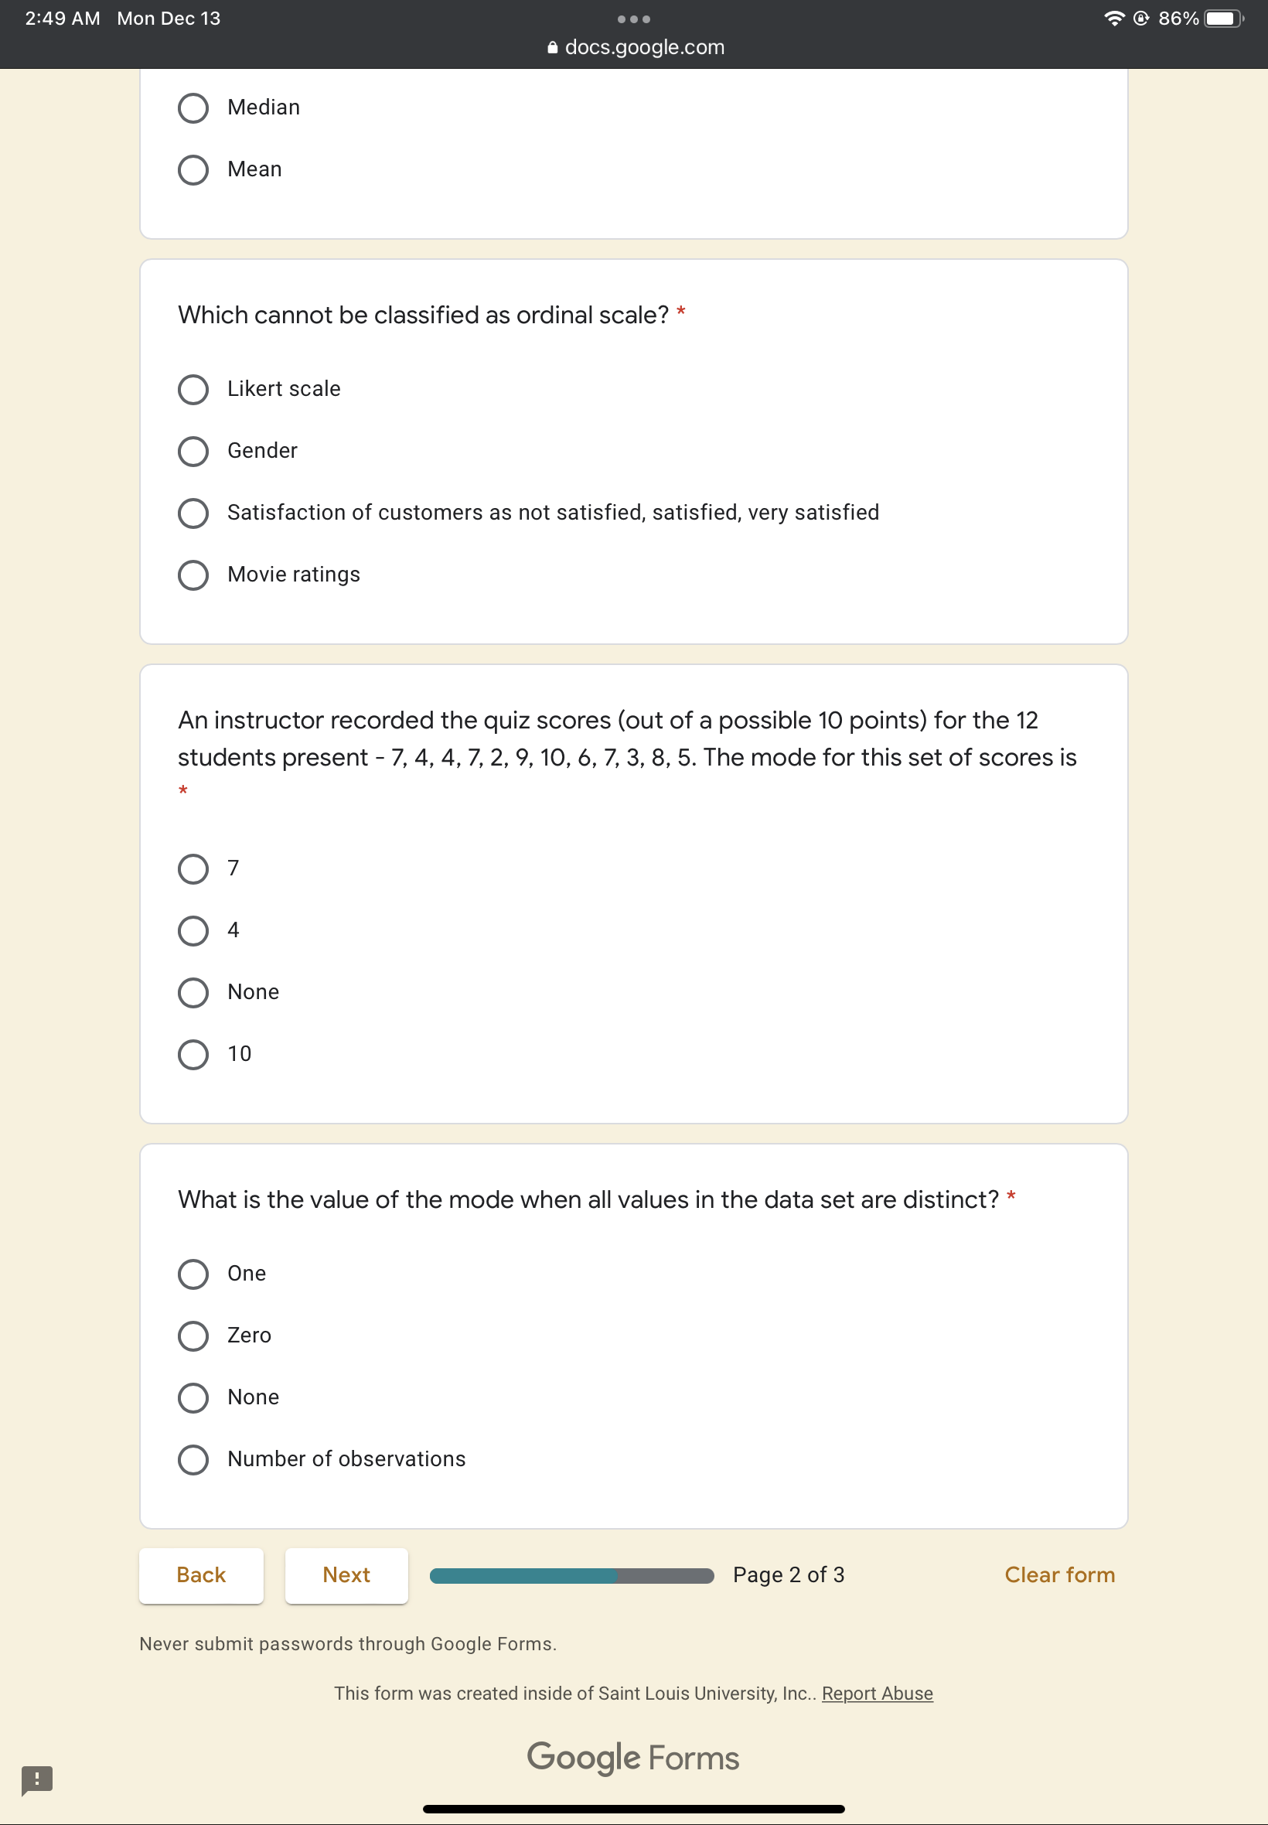
Task: Select the Mean radio option
Action: [193, 169]
